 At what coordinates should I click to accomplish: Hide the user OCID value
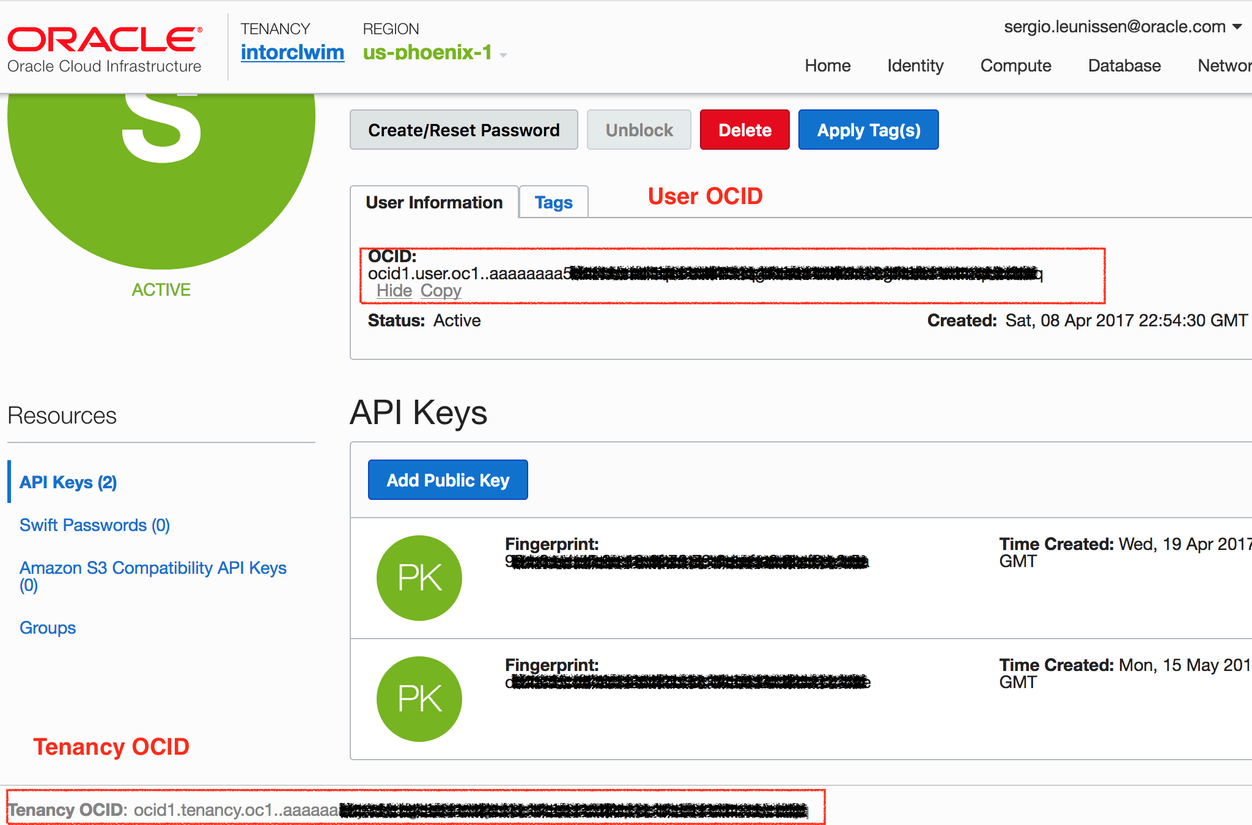pos(394,291)
